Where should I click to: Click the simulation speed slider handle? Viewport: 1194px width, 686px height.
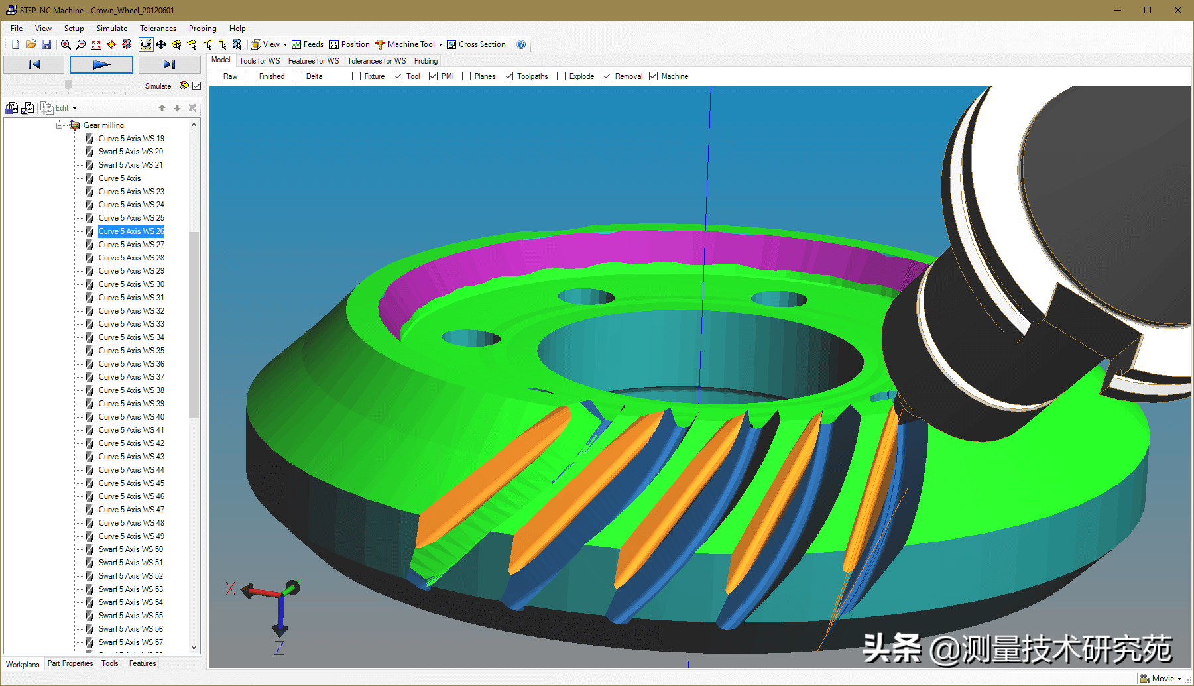pyautogui.click(x=68, y=85)
